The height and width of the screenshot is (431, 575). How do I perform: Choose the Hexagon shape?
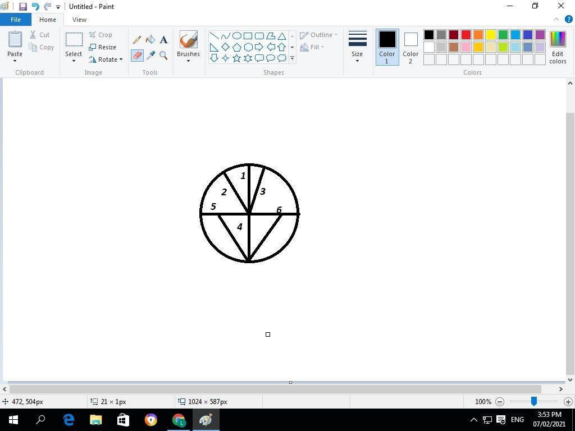[248, 47]
